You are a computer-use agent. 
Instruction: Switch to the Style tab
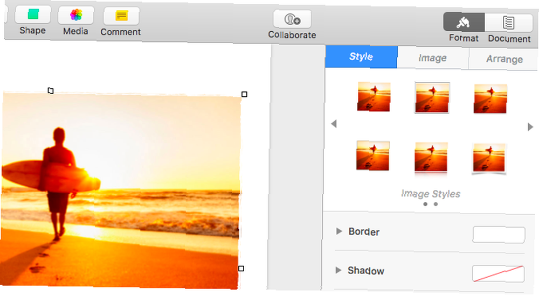pos(361,57)
